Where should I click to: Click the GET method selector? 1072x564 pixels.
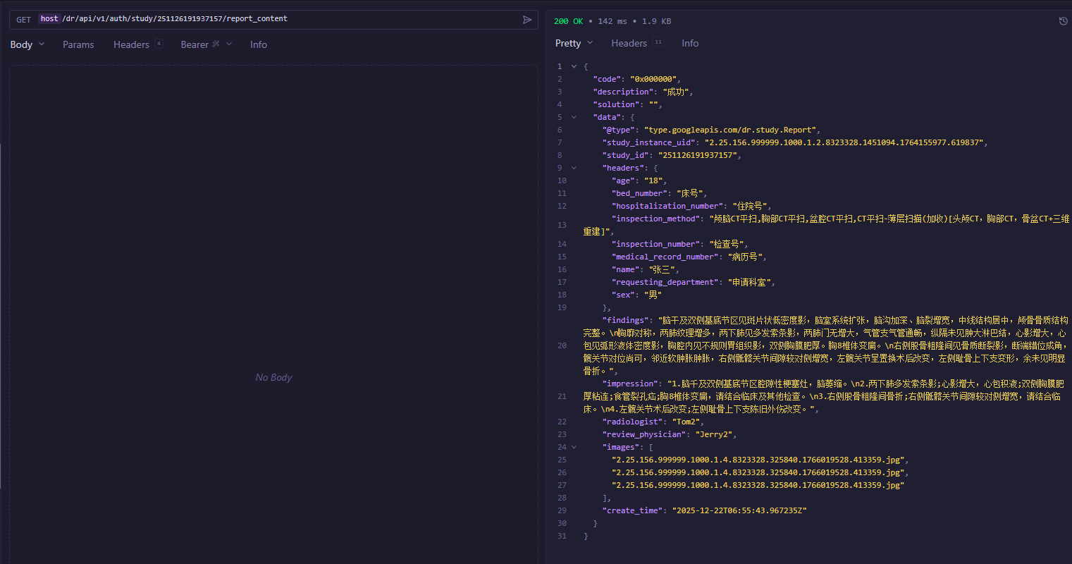click(24, 20)
